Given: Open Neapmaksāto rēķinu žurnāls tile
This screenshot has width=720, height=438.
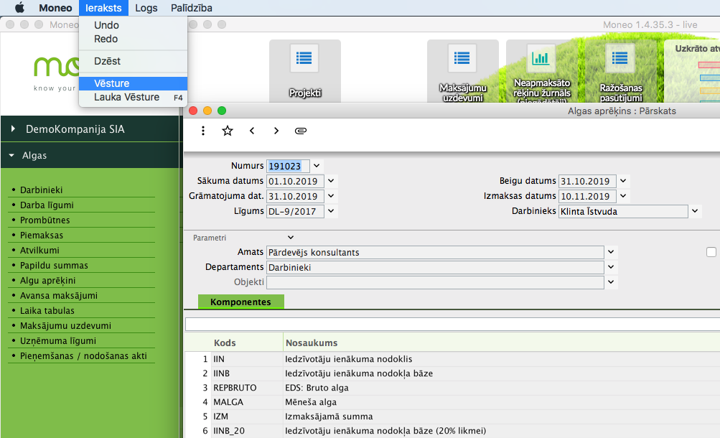Looking at the screenshot, I should click(x=542, y=71).
